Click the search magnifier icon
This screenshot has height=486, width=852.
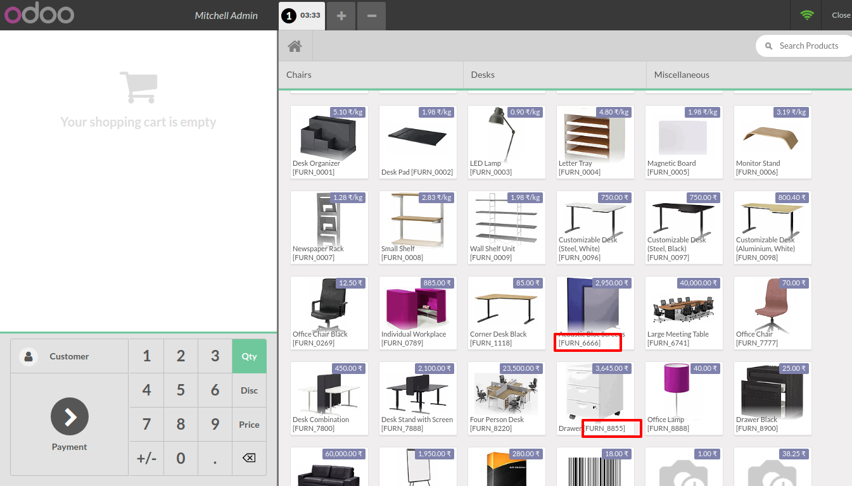tap(769, 46)
